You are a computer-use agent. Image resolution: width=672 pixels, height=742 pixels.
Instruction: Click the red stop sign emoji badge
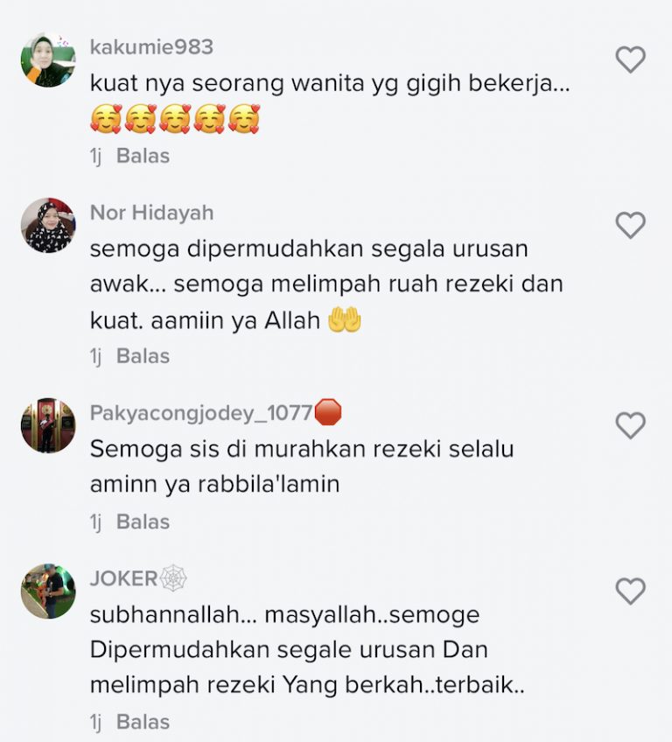pyautogui.click(x=328, y=412)
